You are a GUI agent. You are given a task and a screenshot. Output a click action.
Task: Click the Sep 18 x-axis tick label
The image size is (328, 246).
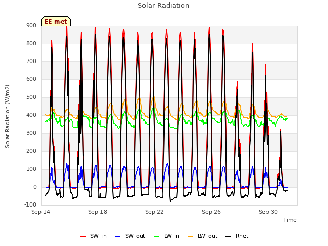click(x=97, y=212)
